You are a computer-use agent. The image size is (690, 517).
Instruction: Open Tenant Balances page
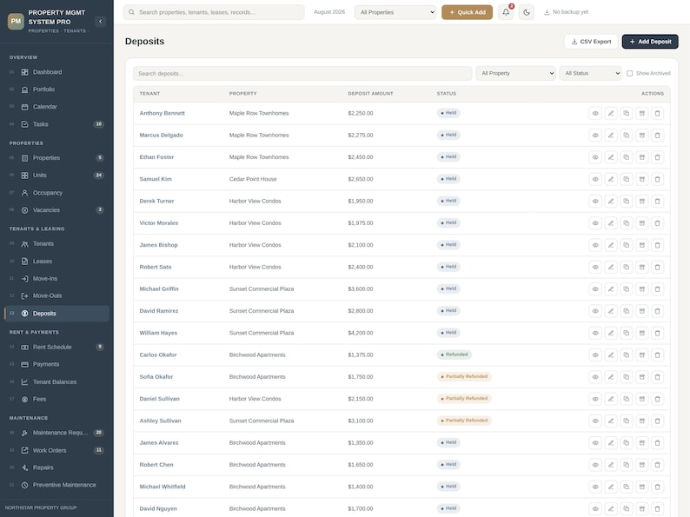[x=56, y=382]
